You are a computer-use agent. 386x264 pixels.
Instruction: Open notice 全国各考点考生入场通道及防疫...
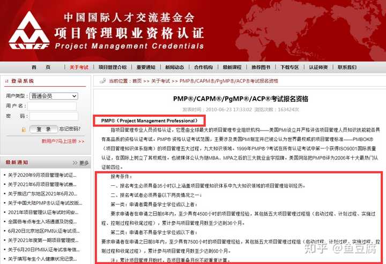click(42, 222)
